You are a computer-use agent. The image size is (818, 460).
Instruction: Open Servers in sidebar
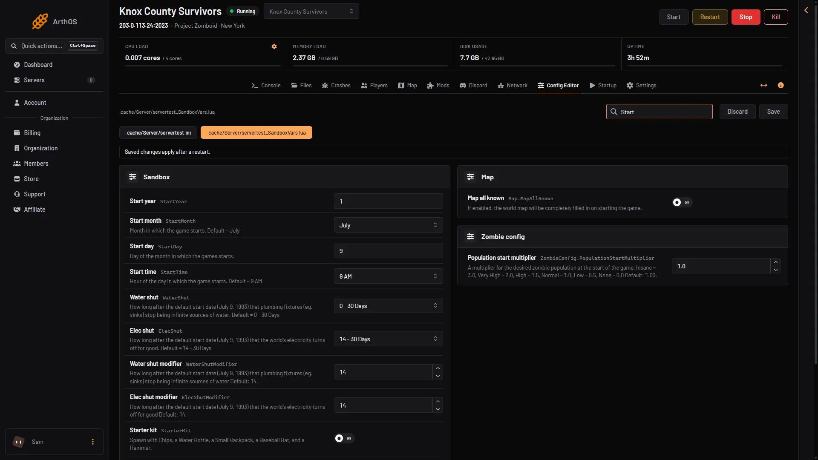click(x=54, y=80)
